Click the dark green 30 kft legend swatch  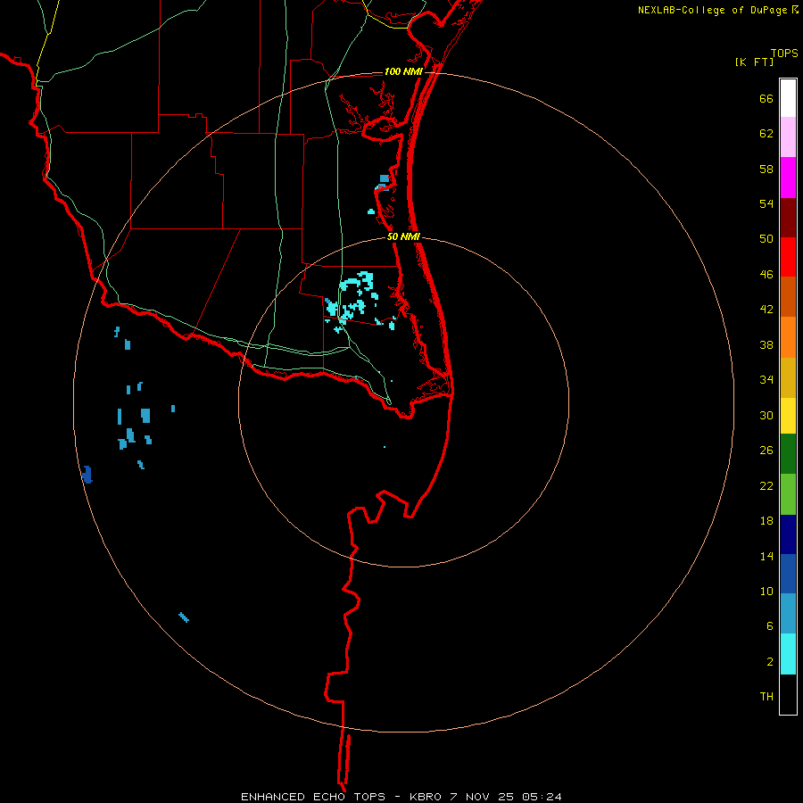point(788,454)
